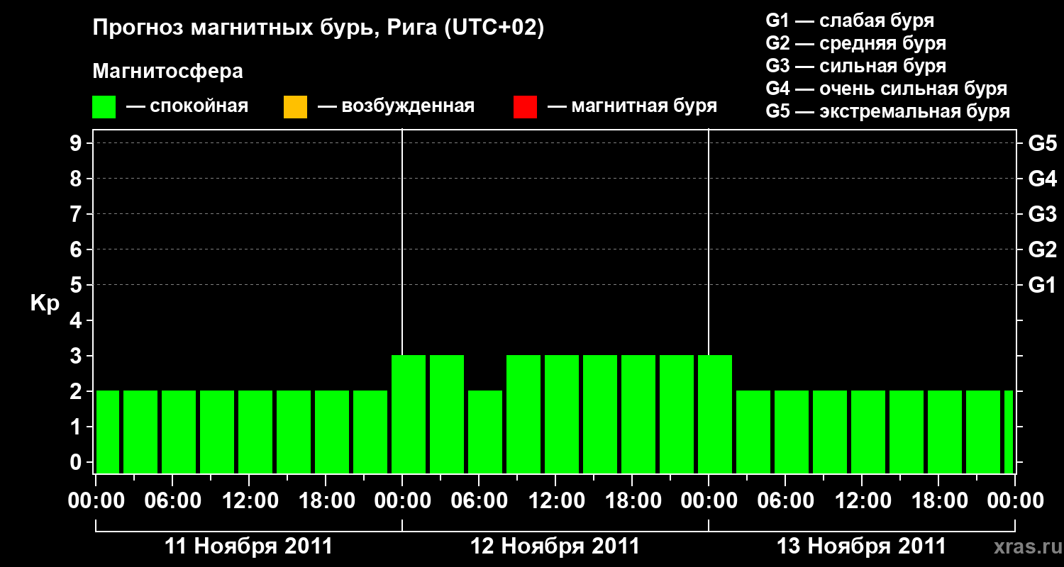The height and width of the screenshot is (567, 1064).
Task: Click the only Kp 2 bar on 12 Ноября
Action: (485, 432)
